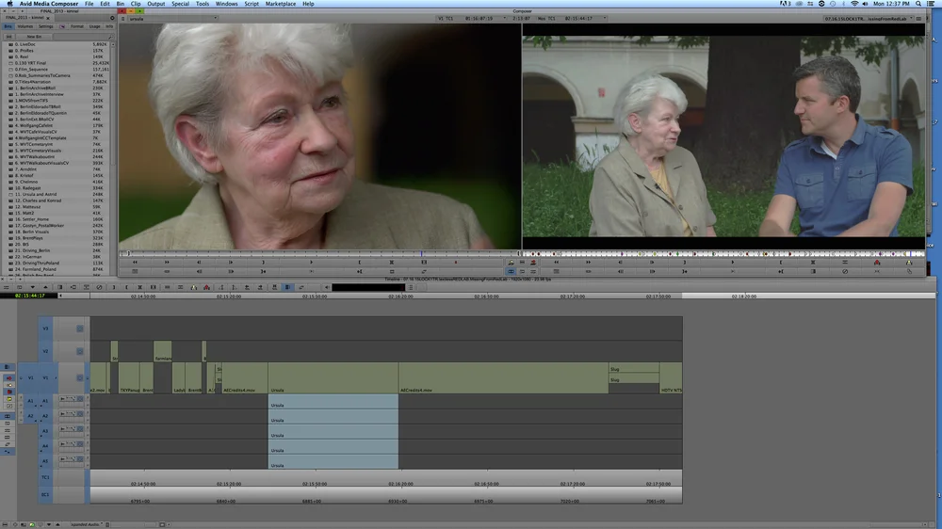
Task: Click rewind button under record monitor
Action: coord(556,263)
